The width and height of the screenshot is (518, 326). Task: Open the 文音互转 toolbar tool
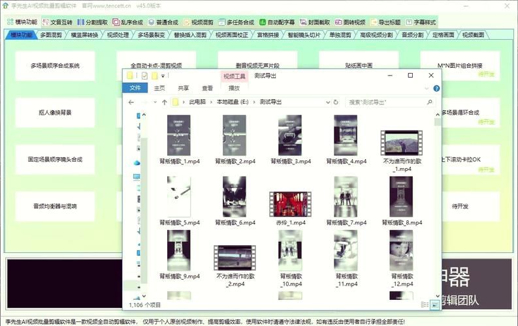[57, 22]
